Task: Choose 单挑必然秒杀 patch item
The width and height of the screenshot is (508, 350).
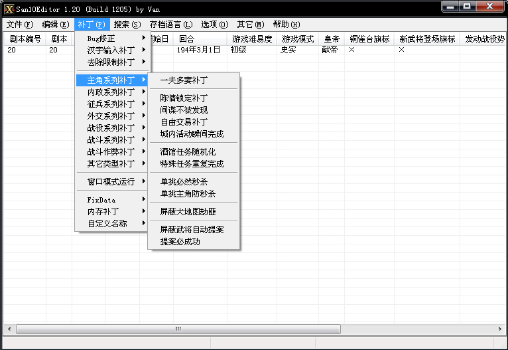Action: pyautogui.click(x=184, y=182)
